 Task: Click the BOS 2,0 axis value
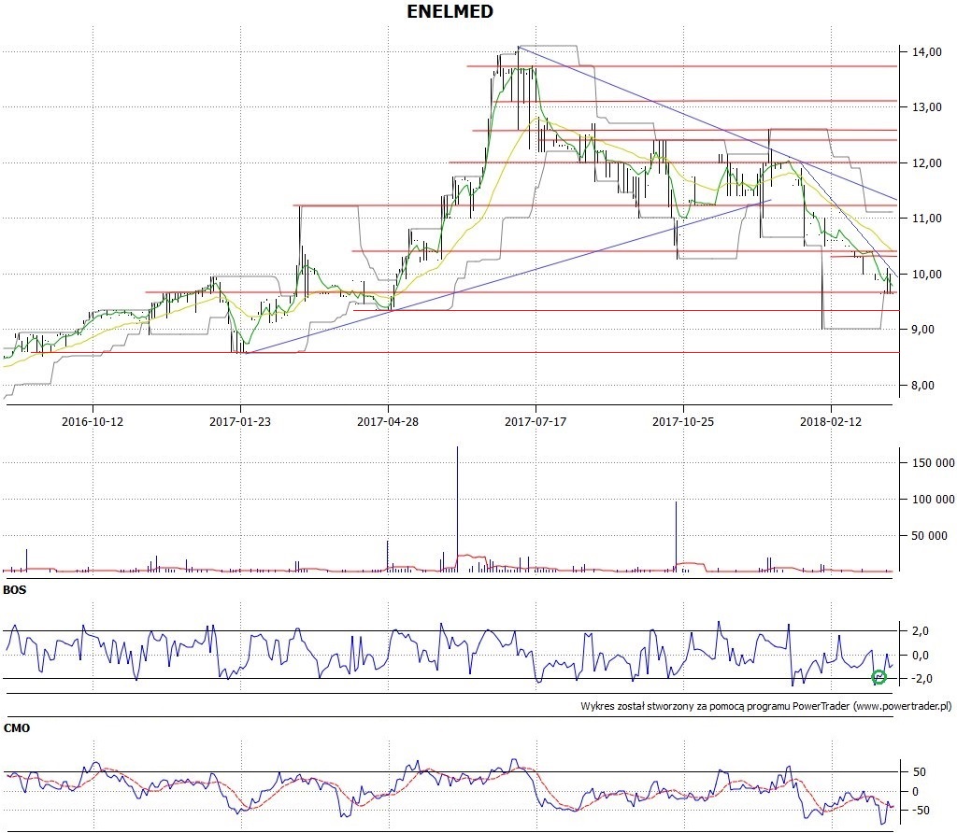[x=921, y=631]
